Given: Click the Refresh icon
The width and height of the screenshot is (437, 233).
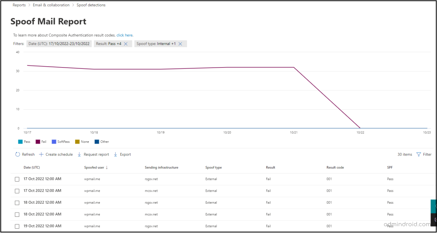Looking at the screenshot, I should 17,154.
